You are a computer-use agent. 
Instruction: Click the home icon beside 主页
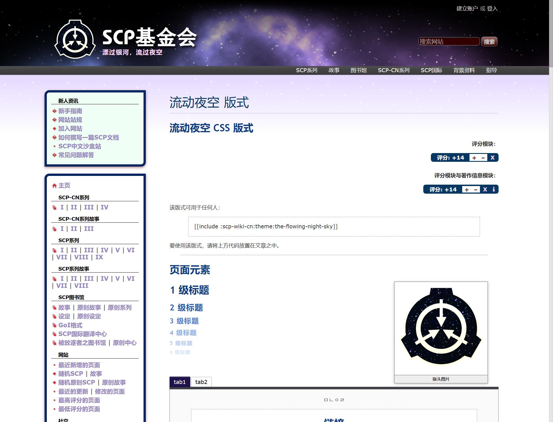(x=54, y=185)
